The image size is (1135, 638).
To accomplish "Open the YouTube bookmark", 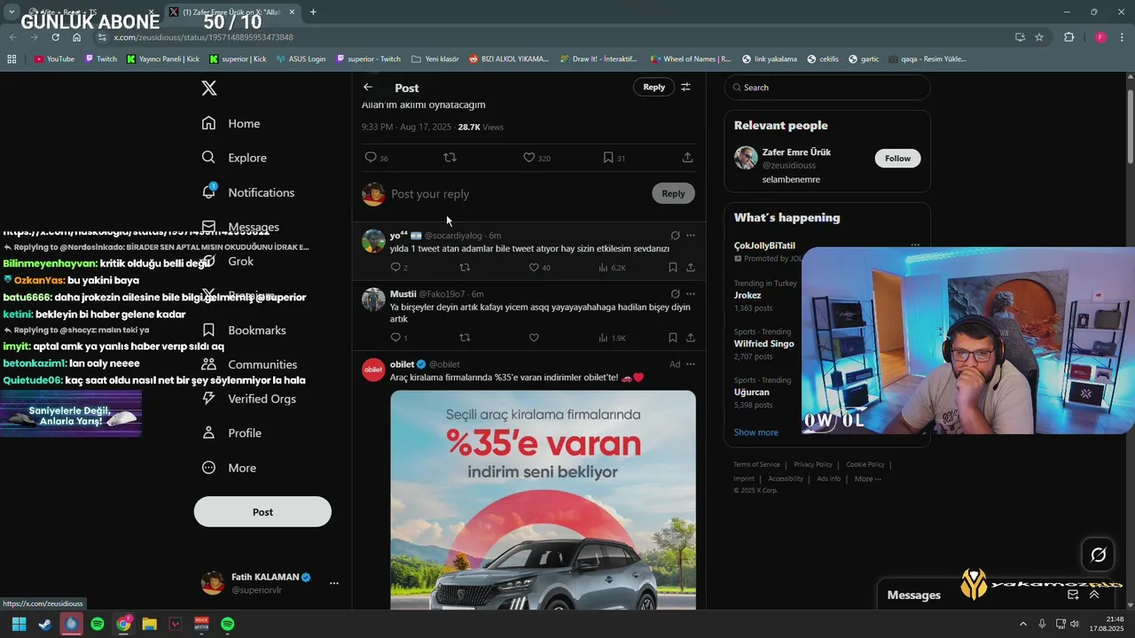I will pyautogui.click(x=54, y=59).
